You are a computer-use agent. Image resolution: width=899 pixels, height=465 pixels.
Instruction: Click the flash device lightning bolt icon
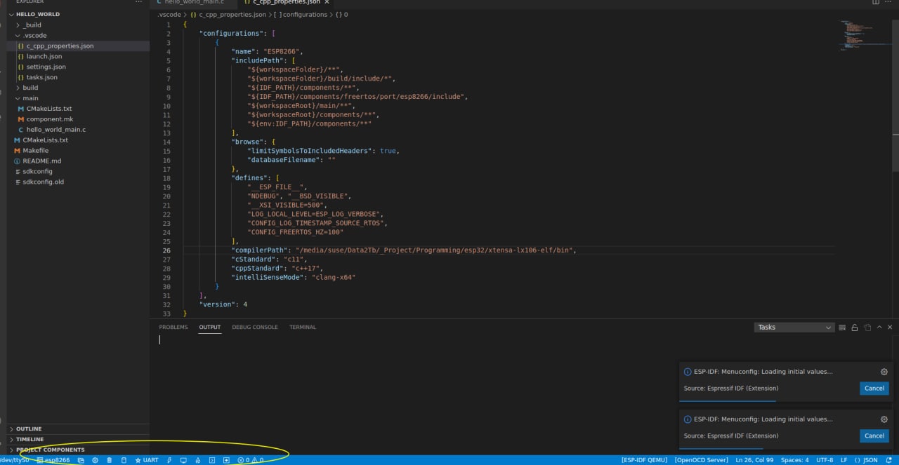169,460
